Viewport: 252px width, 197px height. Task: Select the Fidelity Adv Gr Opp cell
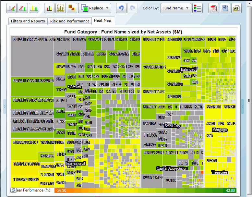(x=32, y=103)
